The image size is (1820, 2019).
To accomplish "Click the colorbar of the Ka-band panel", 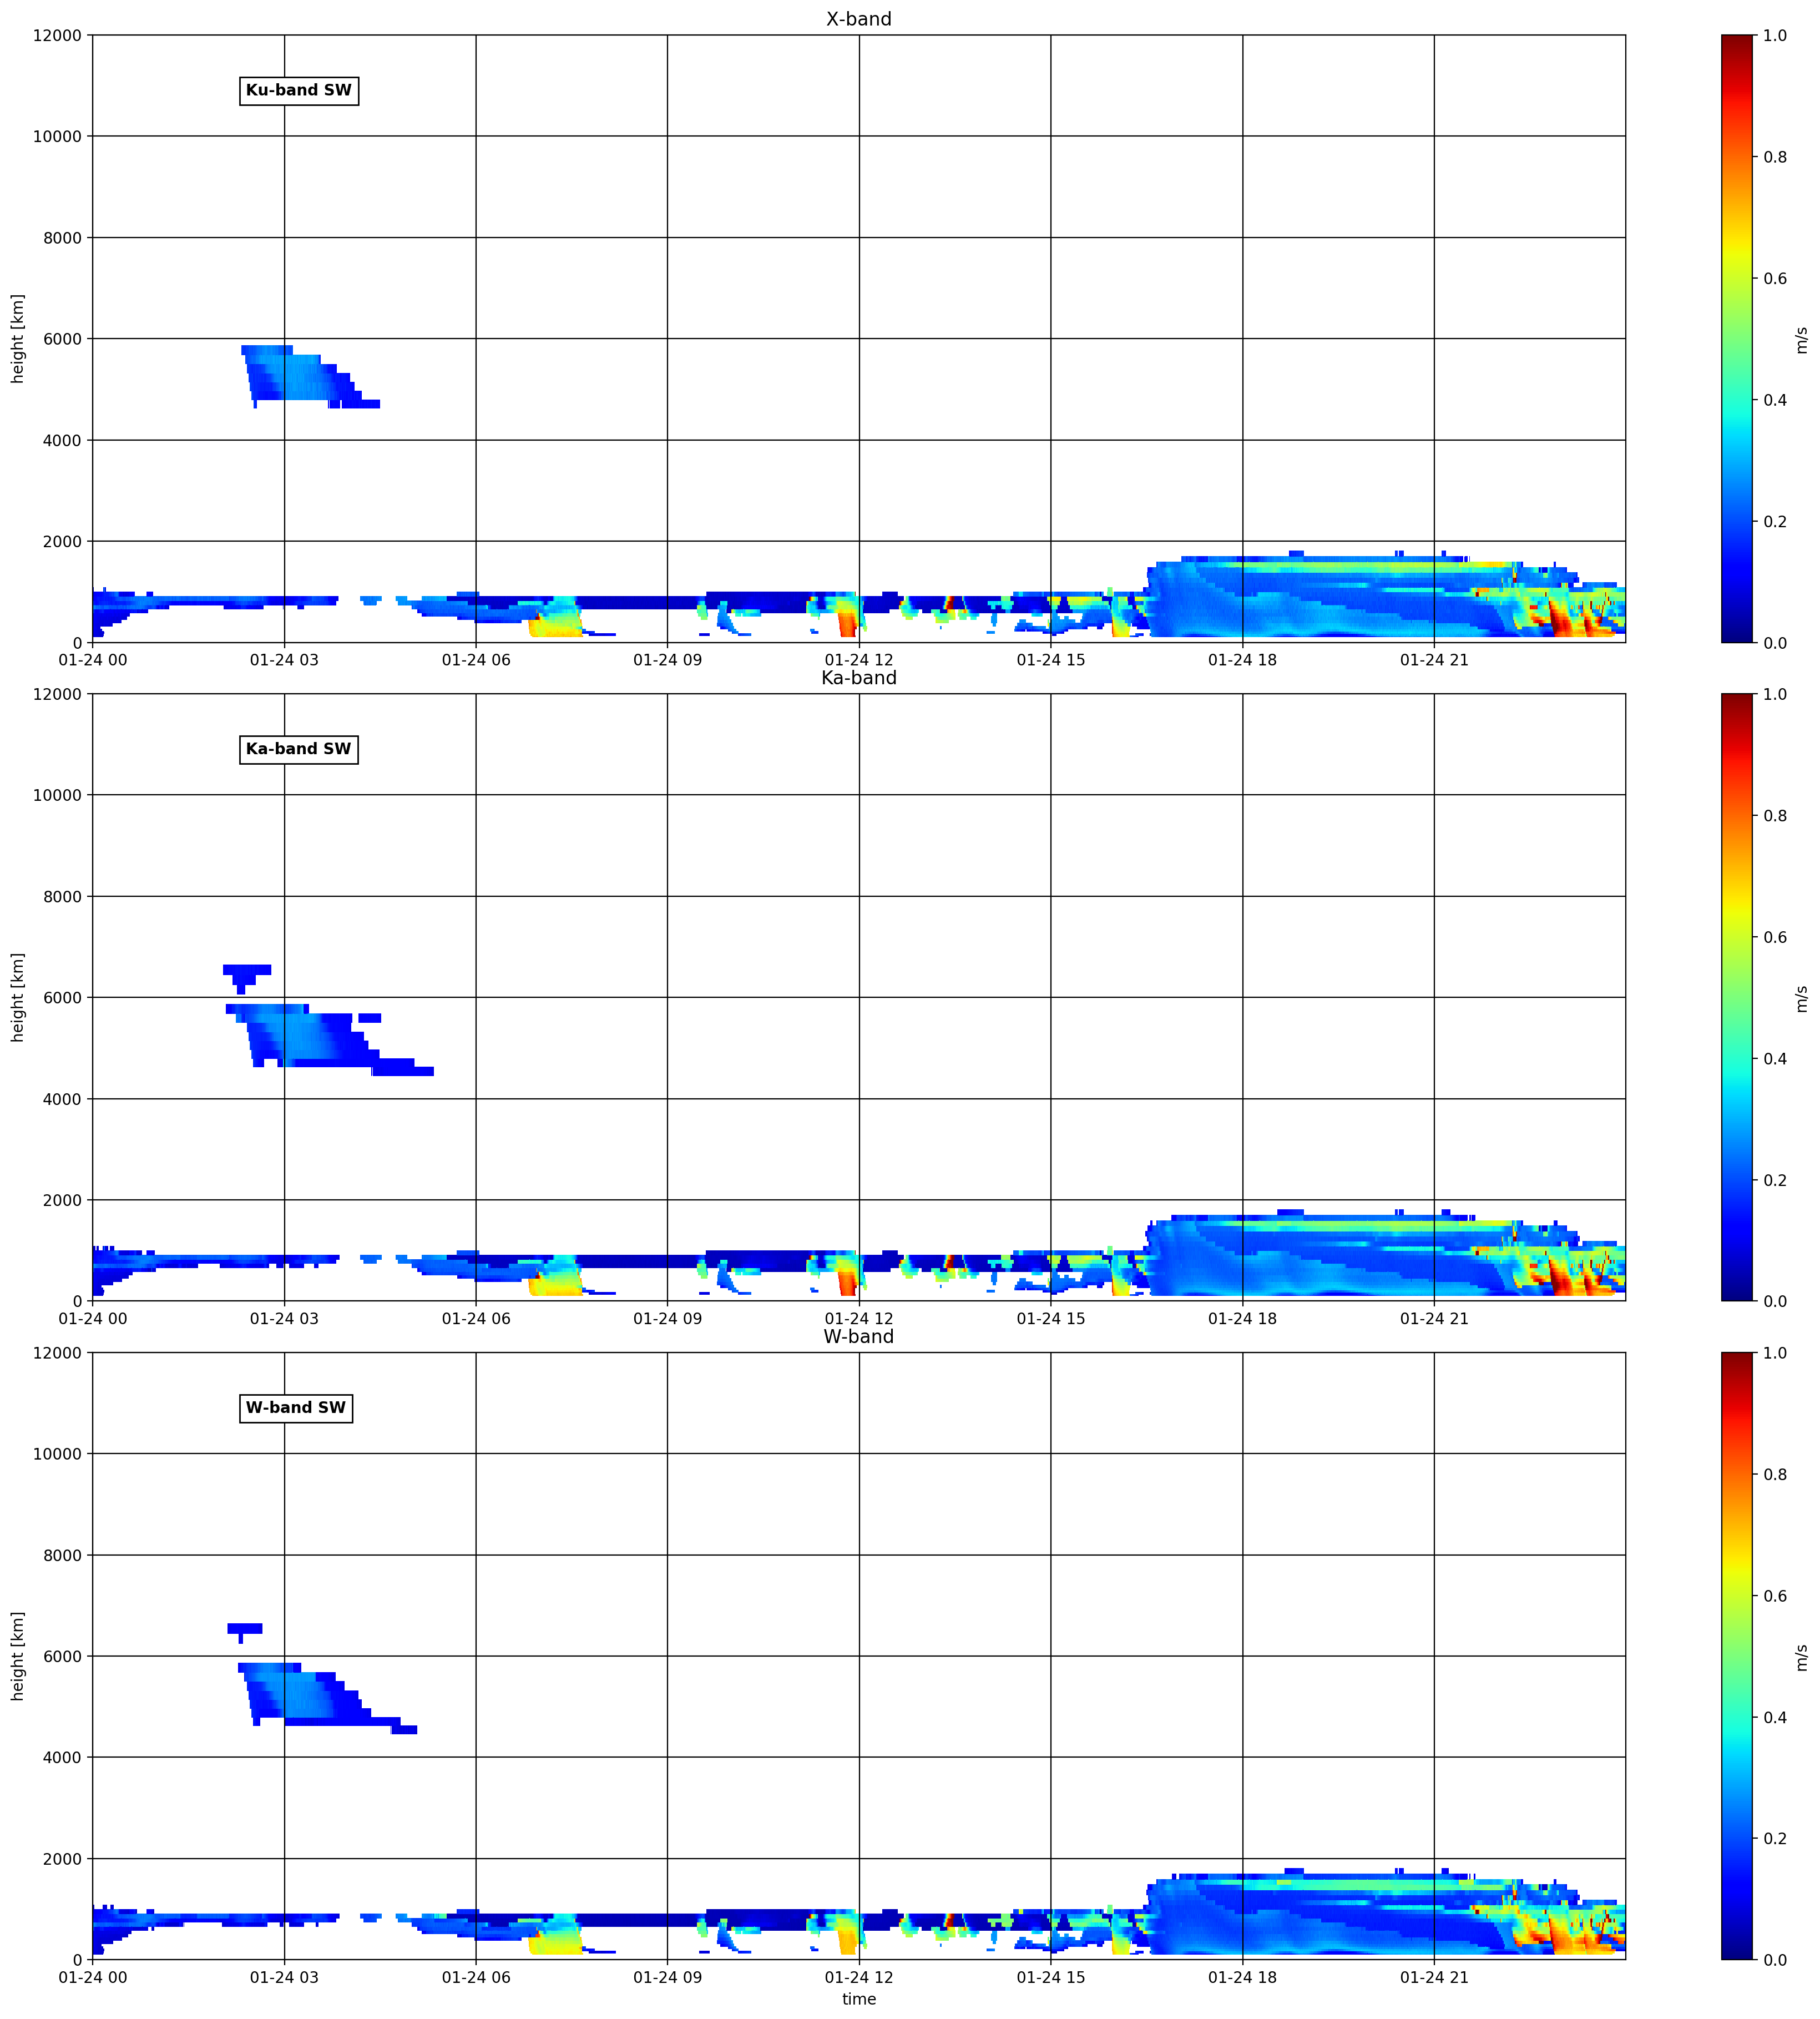I will 1737,998.
